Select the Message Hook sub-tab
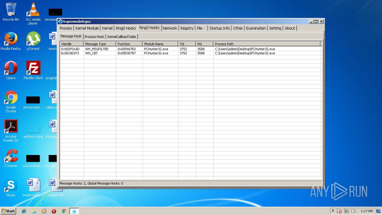Image resolution: width=382 pixels, height=215 pixels. pos(71,36)
